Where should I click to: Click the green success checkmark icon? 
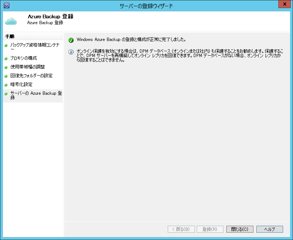pos(72,40)
